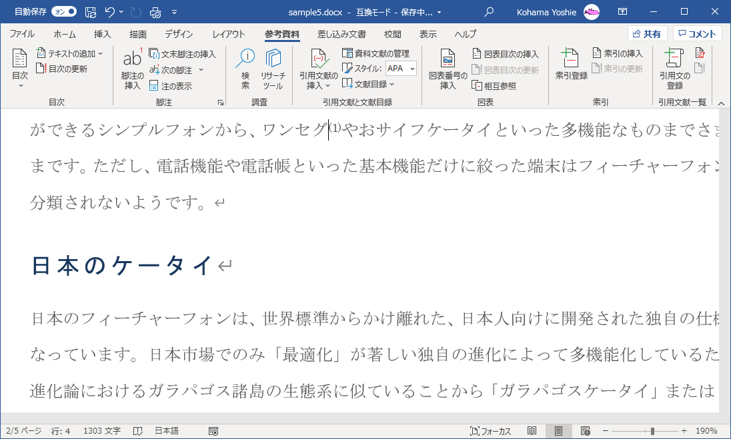Click the page indicator 2/5 ページ
This screenshot has height=439, width=731.
click(x=24, y=431)
